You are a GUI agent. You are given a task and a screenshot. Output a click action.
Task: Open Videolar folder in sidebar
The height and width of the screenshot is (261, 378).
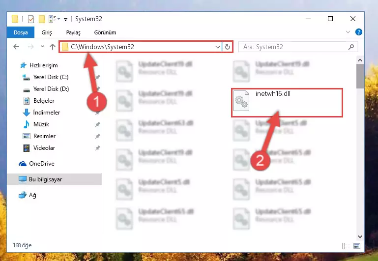point(39,148)
